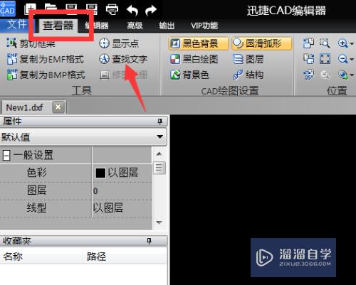Collapse the 一般设置 section

(6, 156)
